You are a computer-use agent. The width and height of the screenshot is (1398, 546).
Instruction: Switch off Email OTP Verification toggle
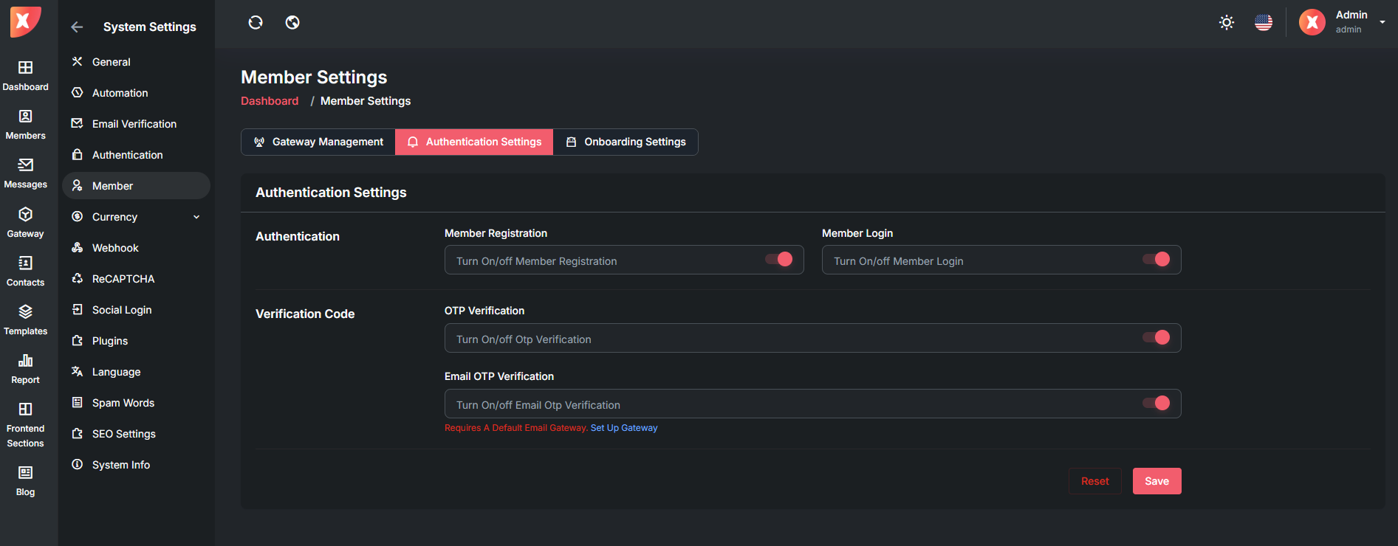click(1157, 403)
